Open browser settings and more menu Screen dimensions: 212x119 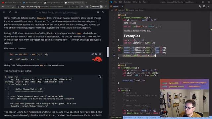(105, 7)
